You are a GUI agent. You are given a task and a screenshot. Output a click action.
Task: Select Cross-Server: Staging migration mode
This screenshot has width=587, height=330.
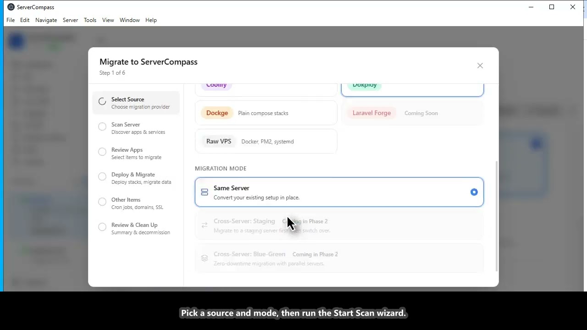[x=339, y=225]
